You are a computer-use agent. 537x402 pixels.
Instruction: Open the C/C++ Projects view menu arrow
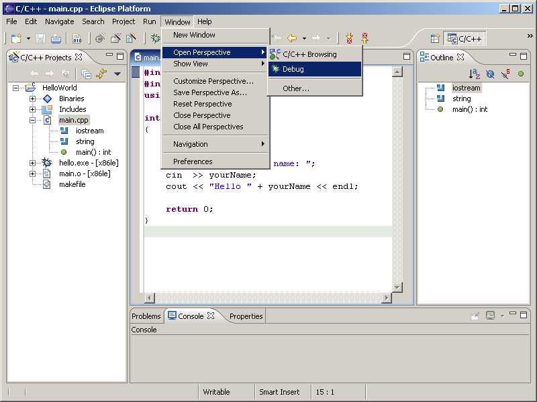point(117,74)
